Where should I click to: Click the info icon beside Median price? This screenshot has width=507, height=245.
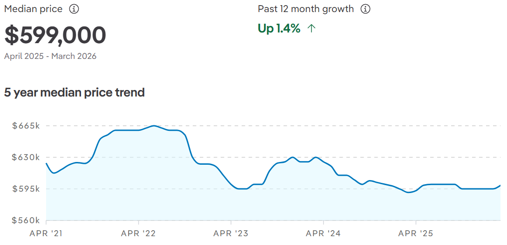point(74,9)
